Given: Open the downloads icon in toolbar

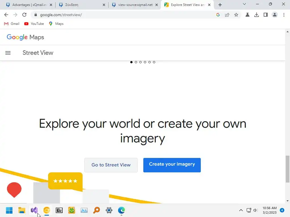Looking at the screenshot, I should pos(257,15).
